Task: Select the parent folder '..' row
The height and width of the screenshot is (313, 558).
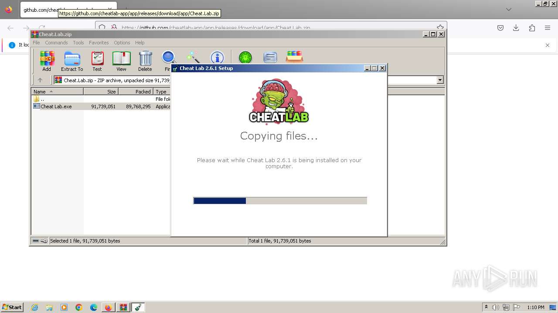Action: pos(102,99)
